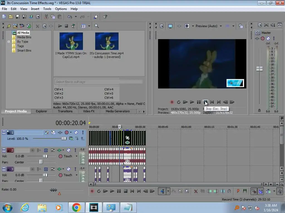Switch to the Media Generators tab
This screenshot has width=285, height=213.
click(118, 111)
